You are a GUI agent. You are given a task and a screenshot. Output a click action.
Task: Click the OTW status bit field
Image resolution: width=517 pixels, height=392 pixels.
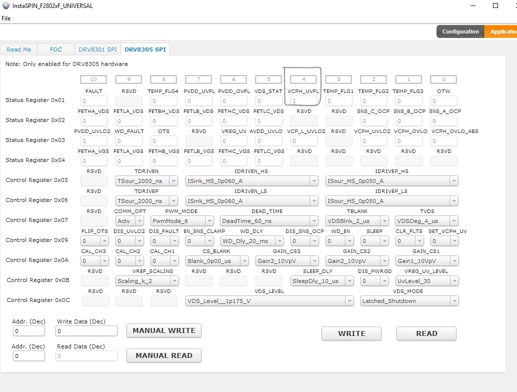click(443, 101)
